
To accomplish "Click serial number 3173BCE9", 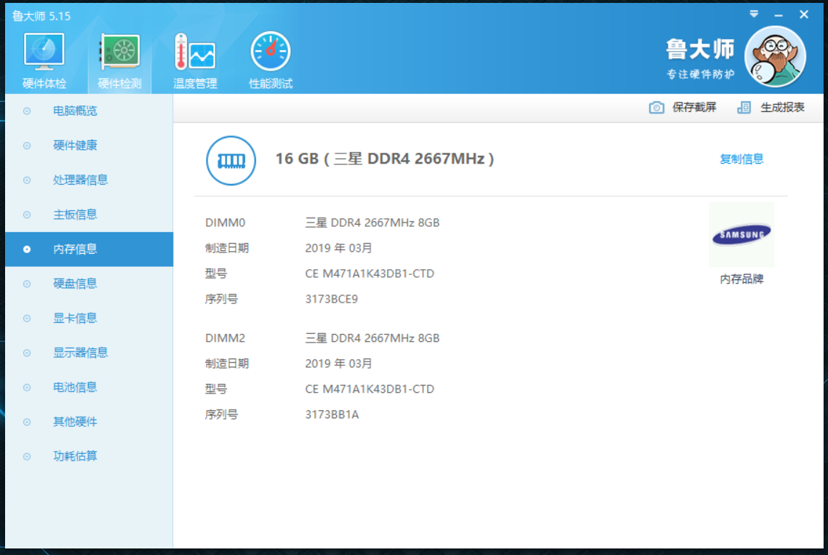I will [331, 300].
